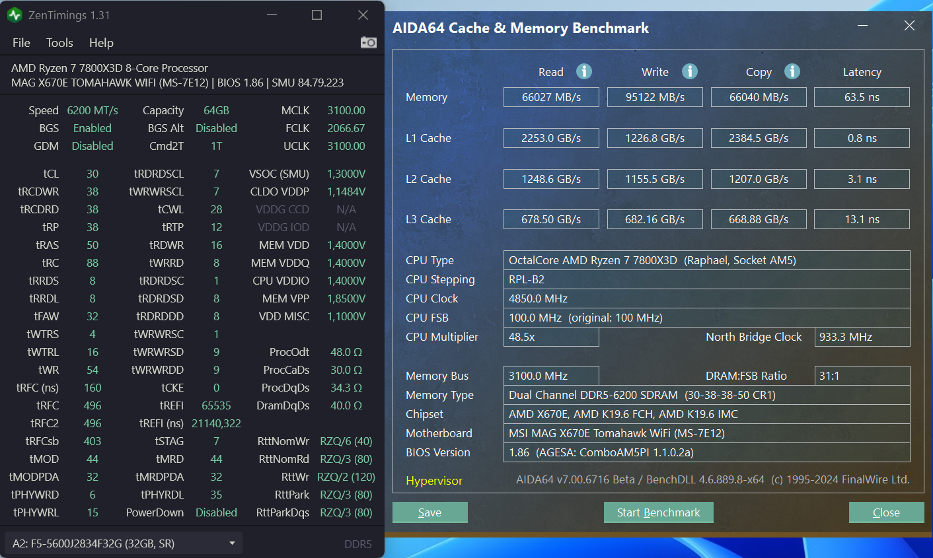Image resolution: width=933 pixels, height=558 pixels.
Task: Click the PowerDown value Disabled
Action: point(216,512)
